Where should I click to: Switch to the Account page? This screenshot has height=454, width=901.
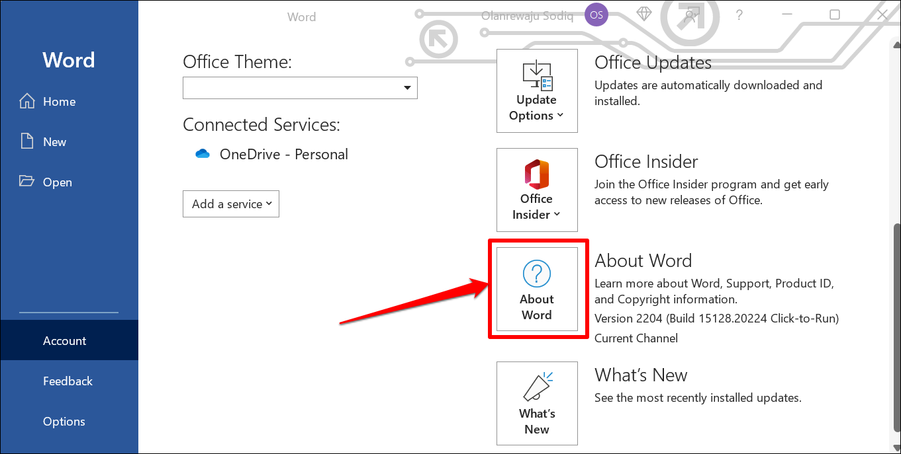65,341
